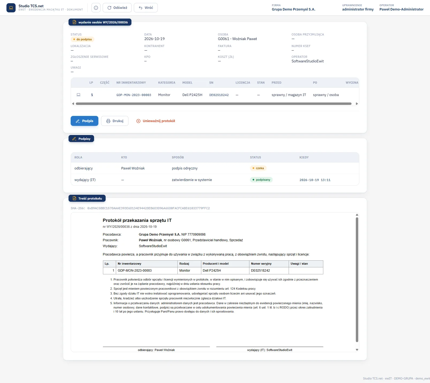Click the Podpis sign button
Viewport: 430px width, 383px height.
pyautogui.click(x=84, y=121)
